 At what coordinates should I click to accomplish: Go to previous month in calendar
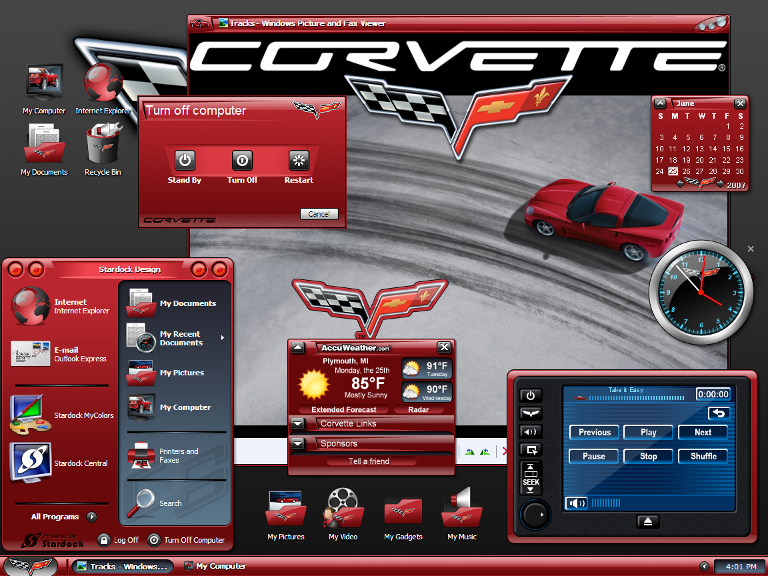(x=680, y=184)
